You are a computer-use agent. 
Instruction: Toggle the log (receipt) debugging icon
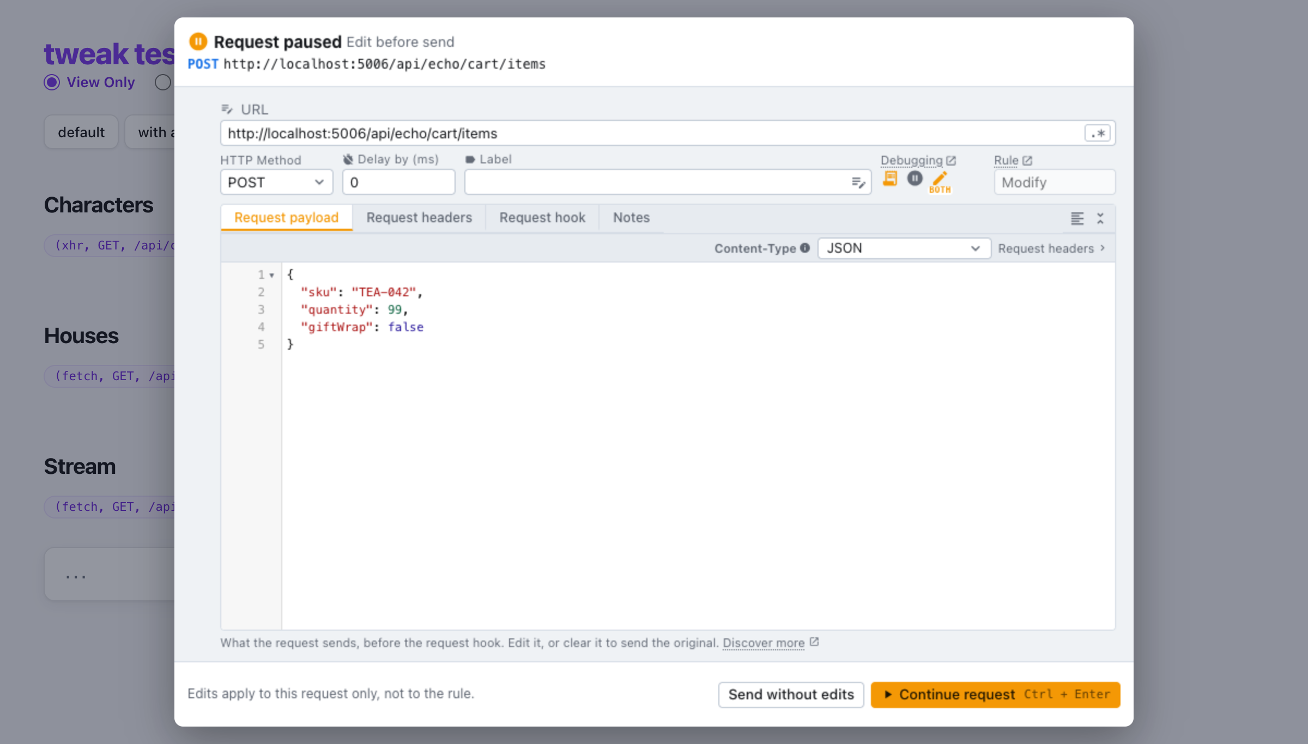pos(890,179)
